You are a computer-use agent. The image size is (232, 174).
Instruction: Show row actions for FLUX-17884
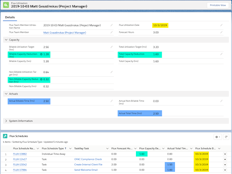(225, 170)
